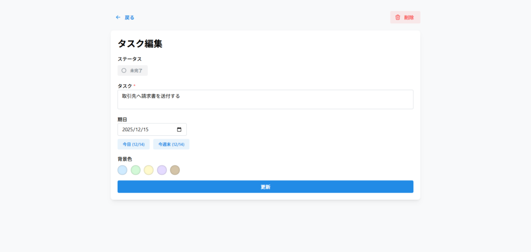The image size is (531, 252).
Task: Set due date with 今日 (12/14) button
Action: coord(133,144)
